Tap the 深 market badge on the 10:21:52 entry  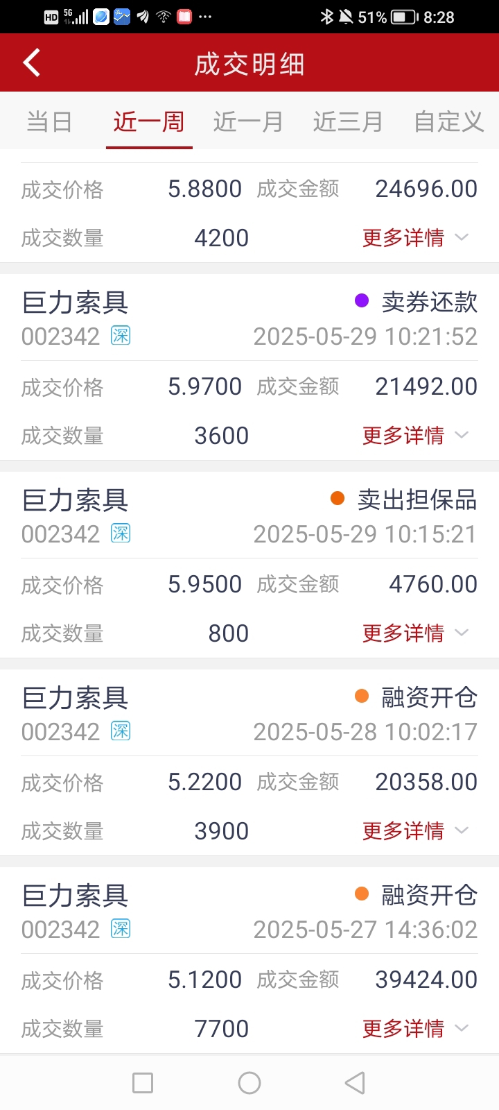coord(121,336)
